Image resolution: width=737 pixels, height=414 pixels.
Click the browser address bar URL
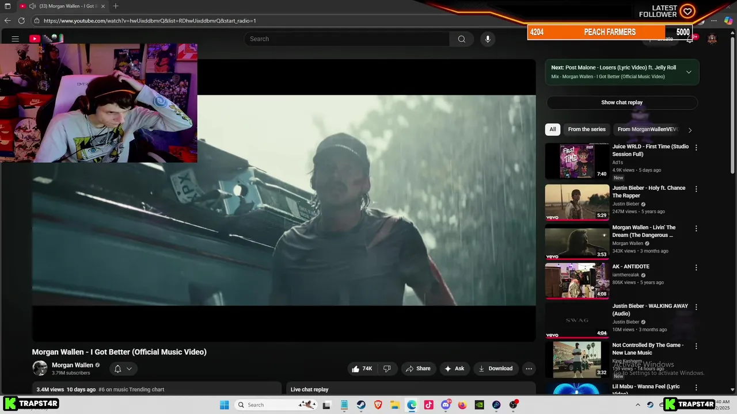coord(150,21)
